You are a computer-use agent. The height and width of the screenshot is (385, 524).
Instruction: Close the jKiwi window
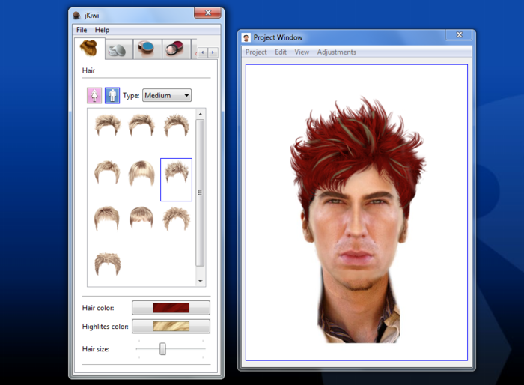pos(208,13)
